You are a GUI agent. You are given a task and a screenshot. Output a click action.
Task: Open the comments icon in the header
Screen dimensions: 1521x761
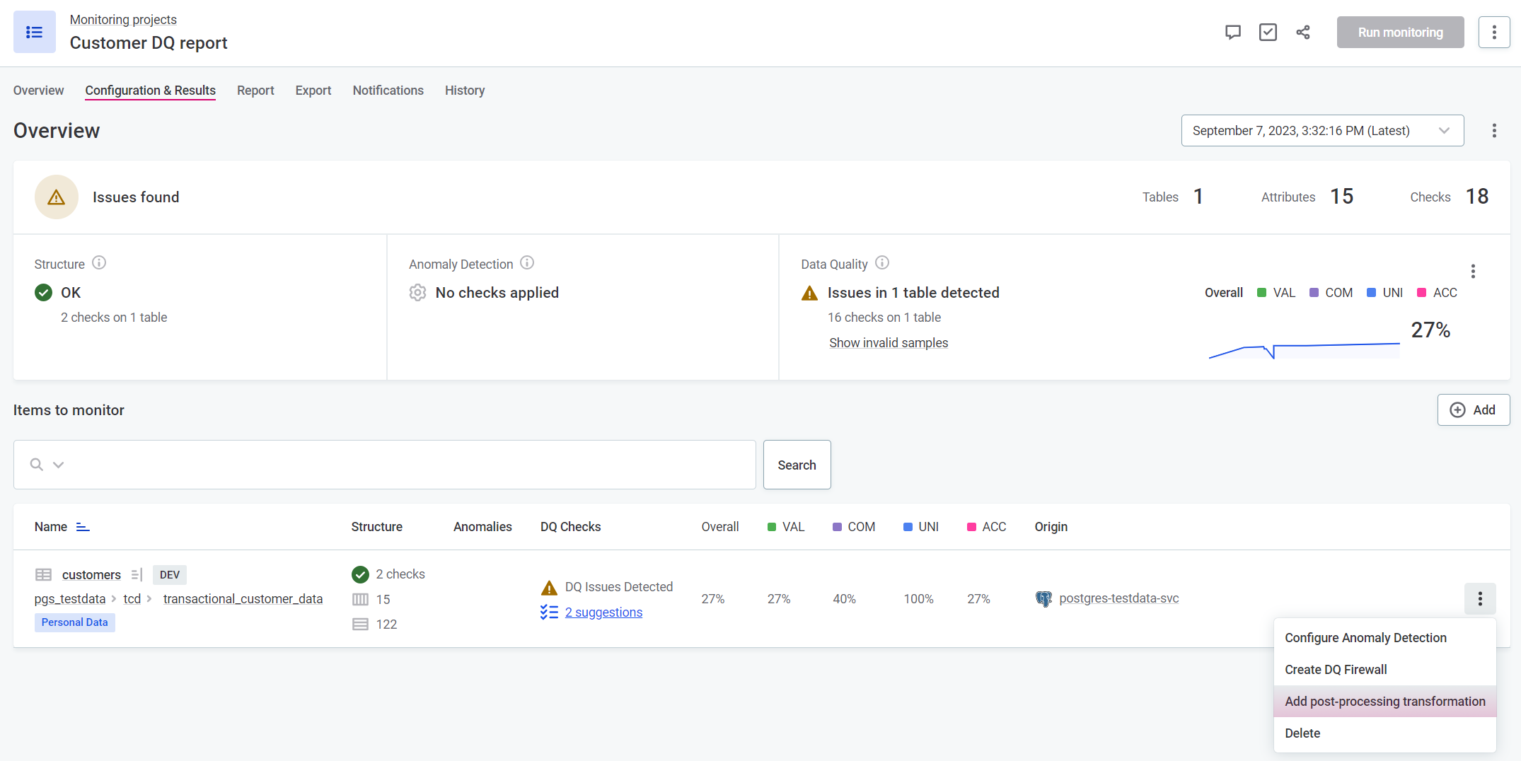(1233, 32)
